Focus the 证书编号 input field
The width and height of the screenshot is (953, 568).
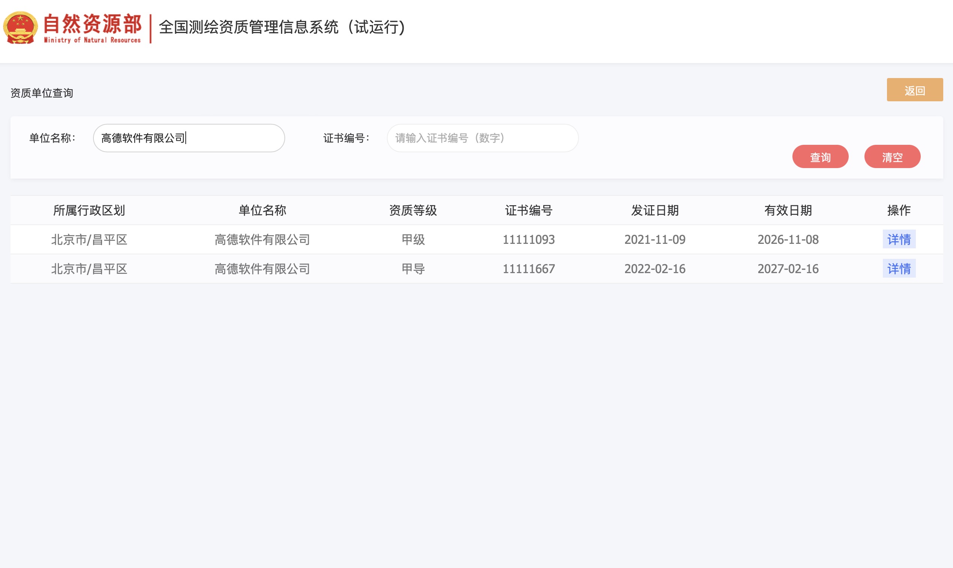coord(483,138)
